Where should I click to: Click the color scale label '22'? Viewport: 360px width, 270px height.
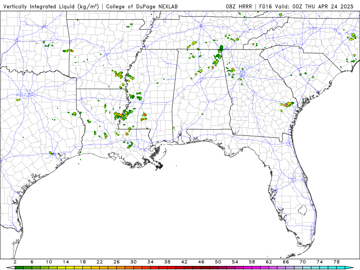[99, 262]
